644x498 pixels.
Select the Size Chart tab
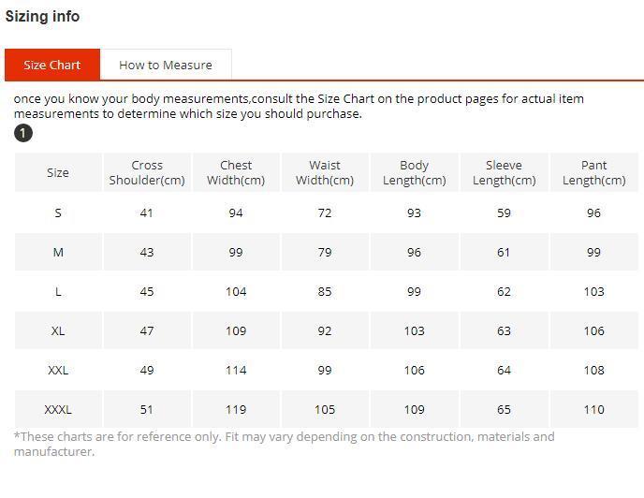coord(52,65)
